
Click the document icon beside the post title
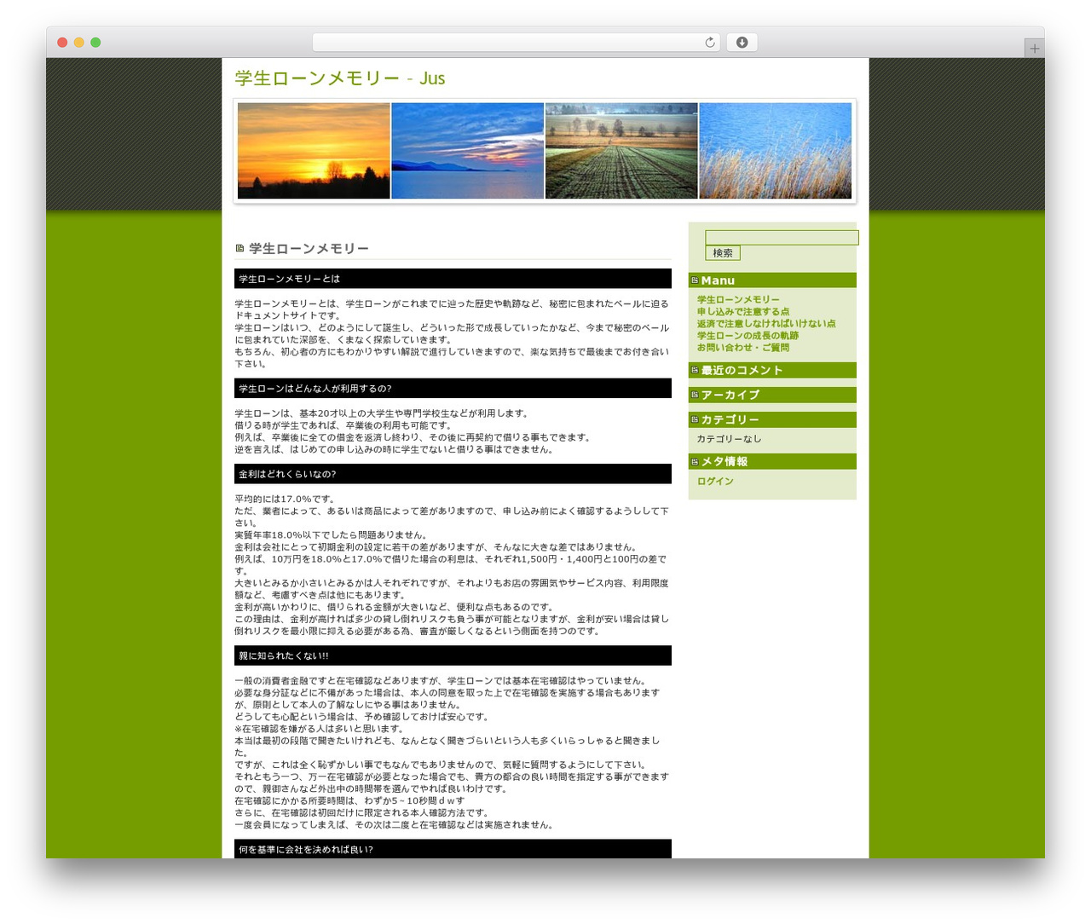coord(240,248)
